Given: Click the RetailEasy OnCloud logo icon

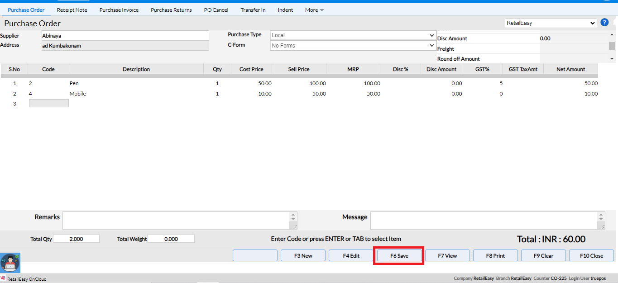Looking at the screenshot, I should click(3, 278).
